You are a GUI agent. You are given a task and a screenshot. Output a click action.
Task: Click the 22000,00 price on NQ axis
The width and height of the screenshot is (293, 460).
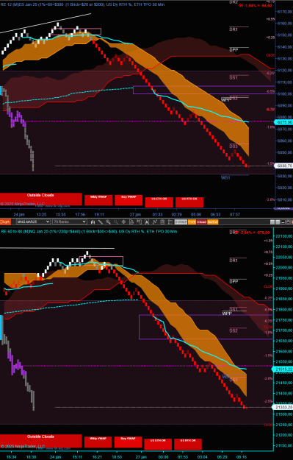click(x=283, y=268)
